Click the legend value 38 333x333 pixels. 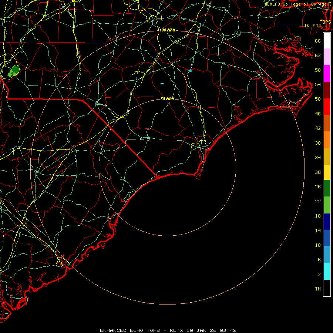click(318, 143)
